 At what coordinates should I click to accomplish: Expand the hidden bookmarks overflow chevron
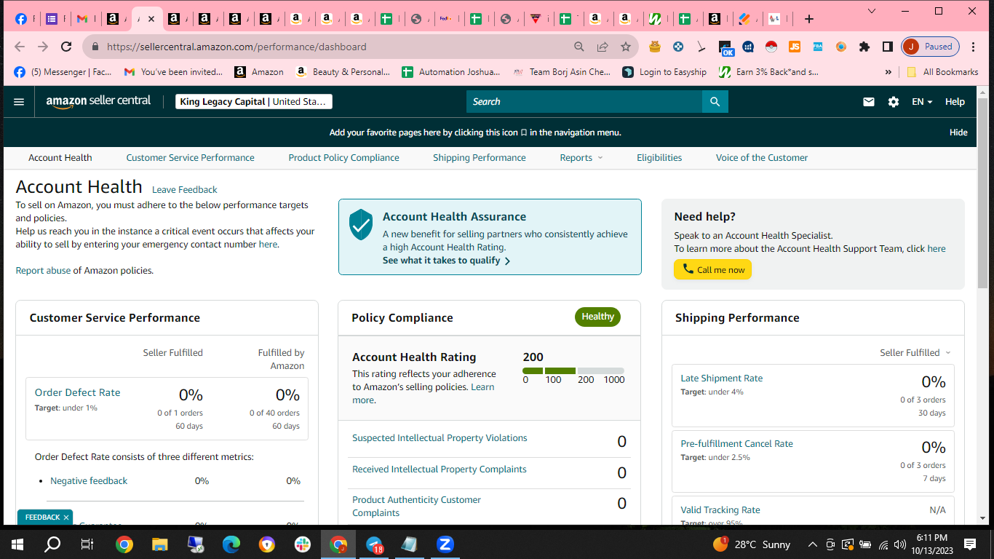click(x=888, y=72)
